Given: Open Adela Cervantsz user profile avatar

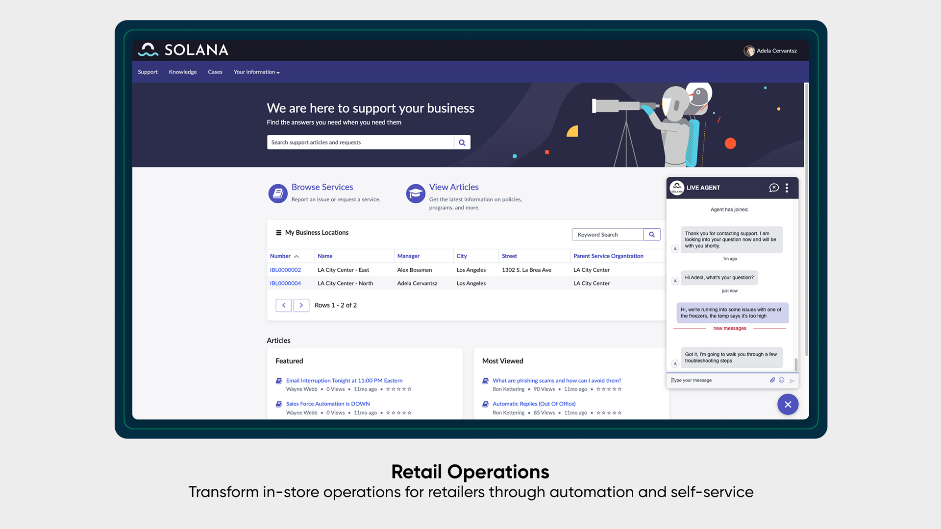Looking at the screenshot, I should click(x=748, y=51).
